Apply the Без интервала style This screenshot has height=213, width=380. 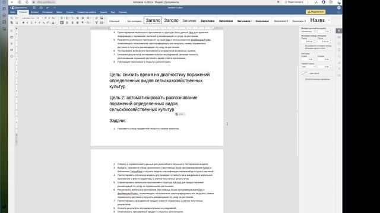pyautogui.click(x=135, y=21)
